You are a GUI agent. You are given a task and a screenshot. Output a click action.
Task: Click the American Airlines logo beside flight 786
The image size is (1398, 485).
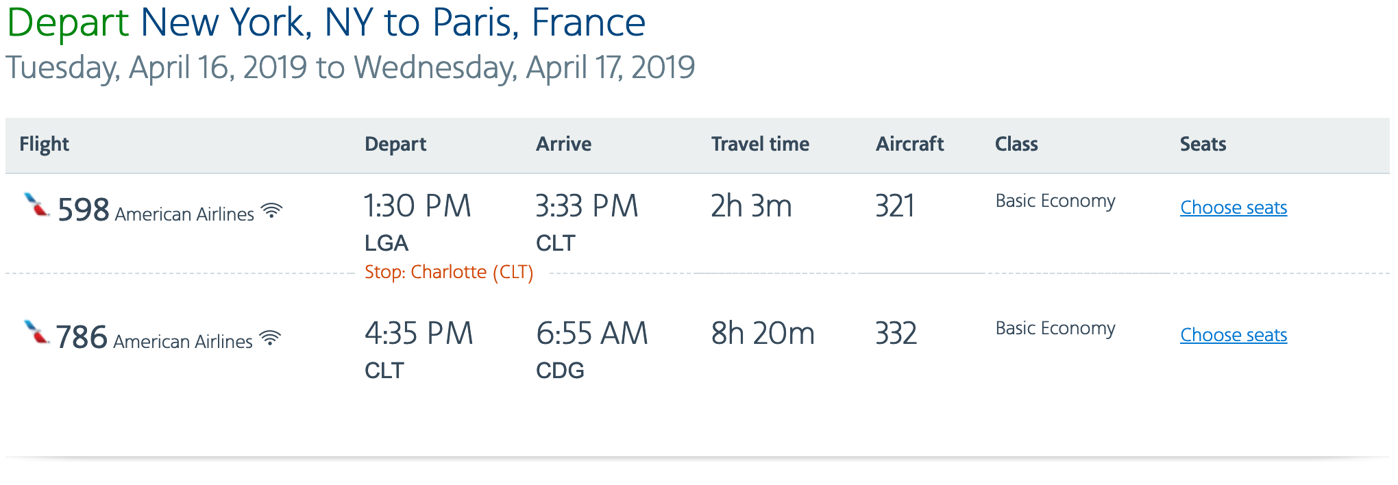point(36,332)
